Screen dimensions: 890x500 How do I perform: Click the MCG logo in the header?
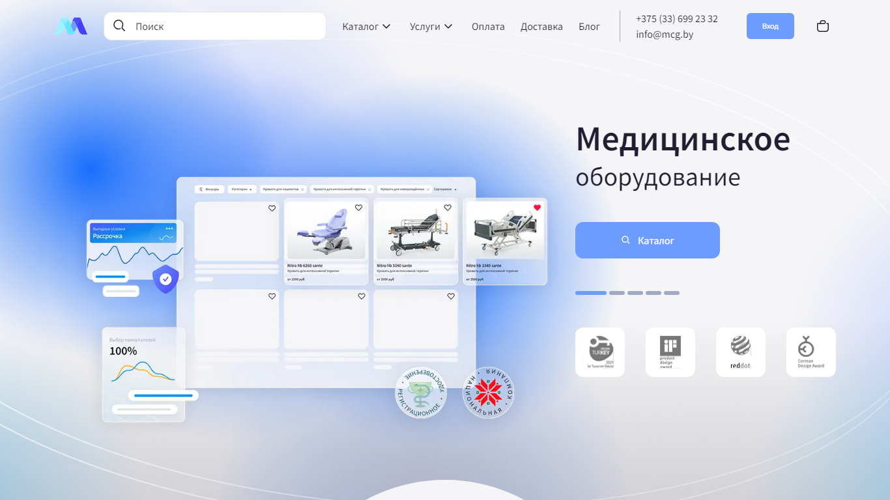tap(71, 26)
